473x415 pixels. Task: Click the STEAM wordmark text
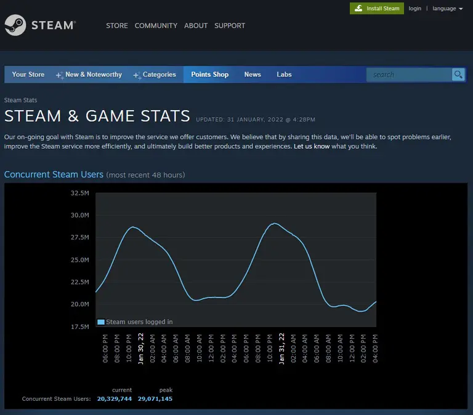54,25
